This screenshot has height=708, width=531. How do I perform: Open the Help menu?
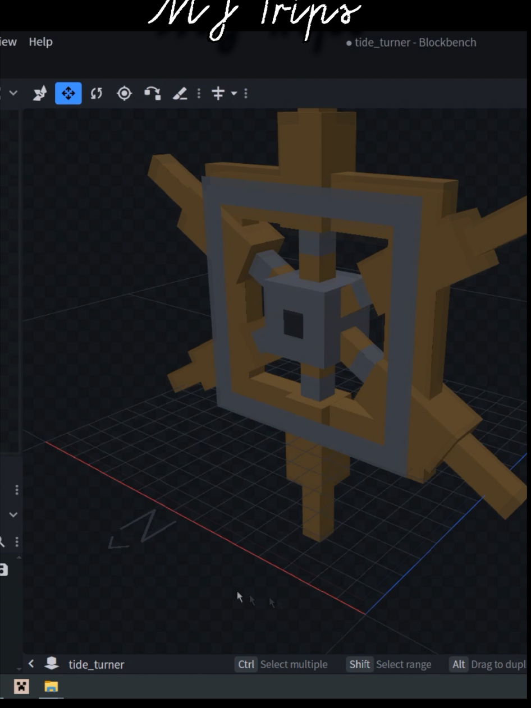click(x=41, y=42)
